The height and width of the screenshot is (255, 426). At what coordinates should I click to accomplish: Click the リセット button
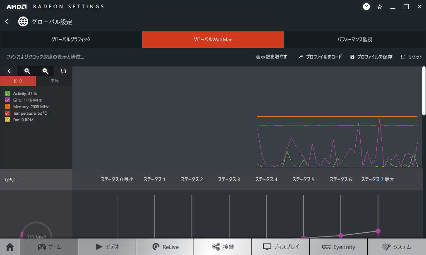coord(412,57)
